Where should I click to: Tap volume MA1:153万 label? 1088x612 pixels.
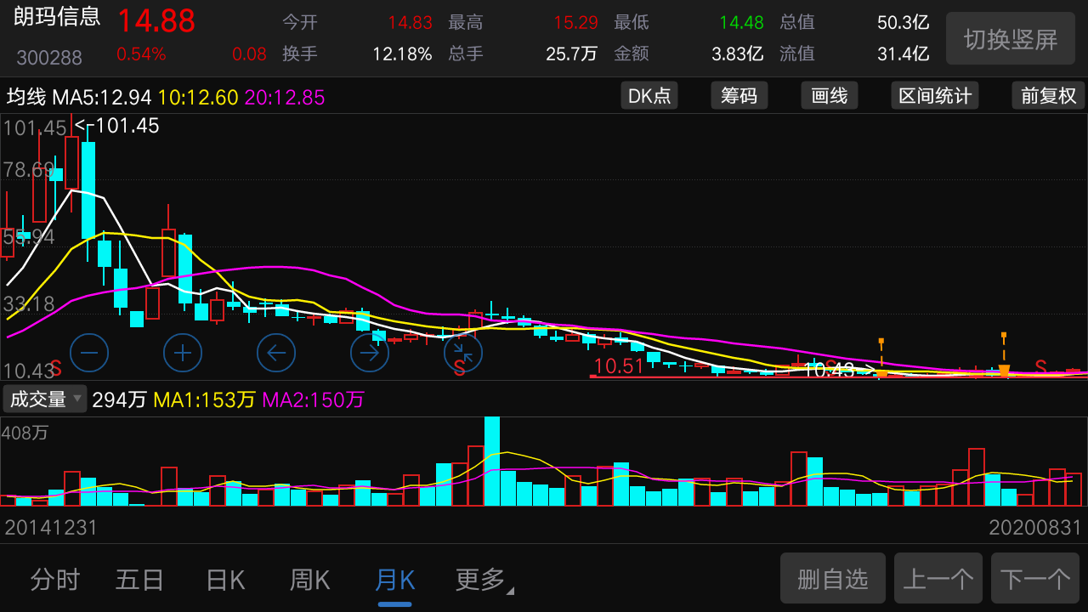click(204, 399)
